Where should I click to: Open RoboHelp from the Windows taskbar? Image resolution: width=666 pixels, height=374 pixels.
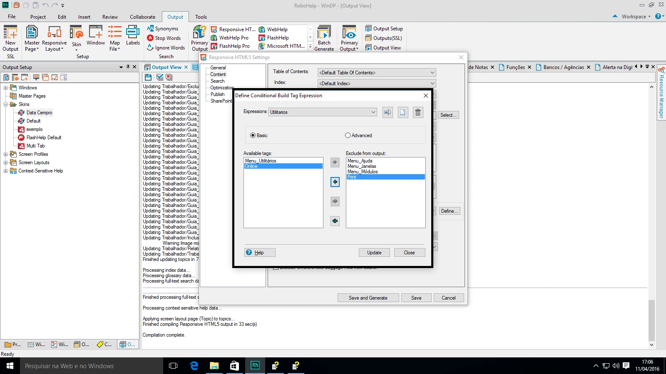(x=255, y=365)
